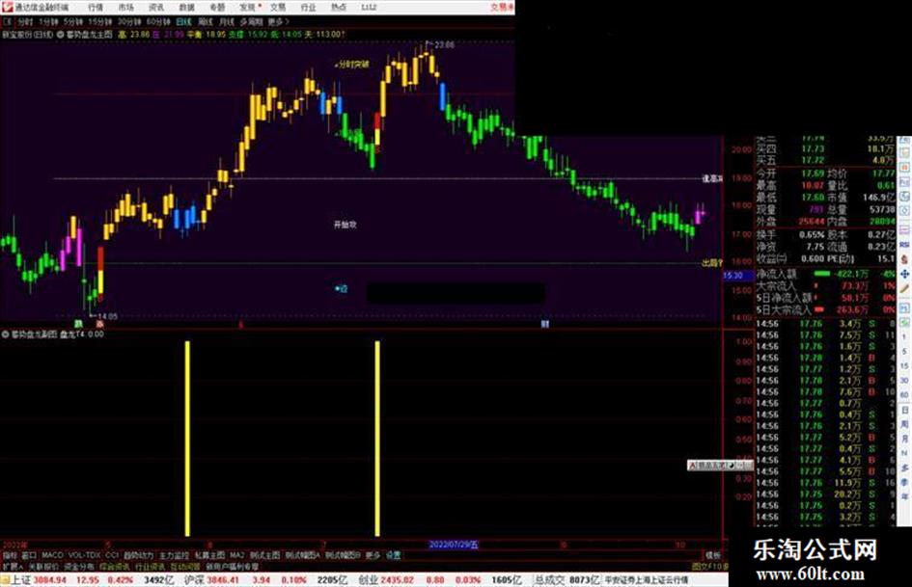Click the red A icon on floating input bar
The height and width of the screenshot is (587, 912).
(x=693, y=466)
